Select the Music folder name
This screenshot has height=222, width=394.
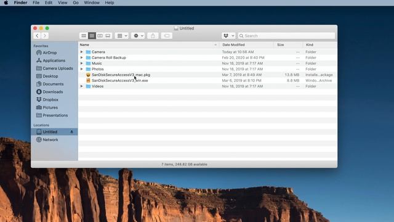97,64
